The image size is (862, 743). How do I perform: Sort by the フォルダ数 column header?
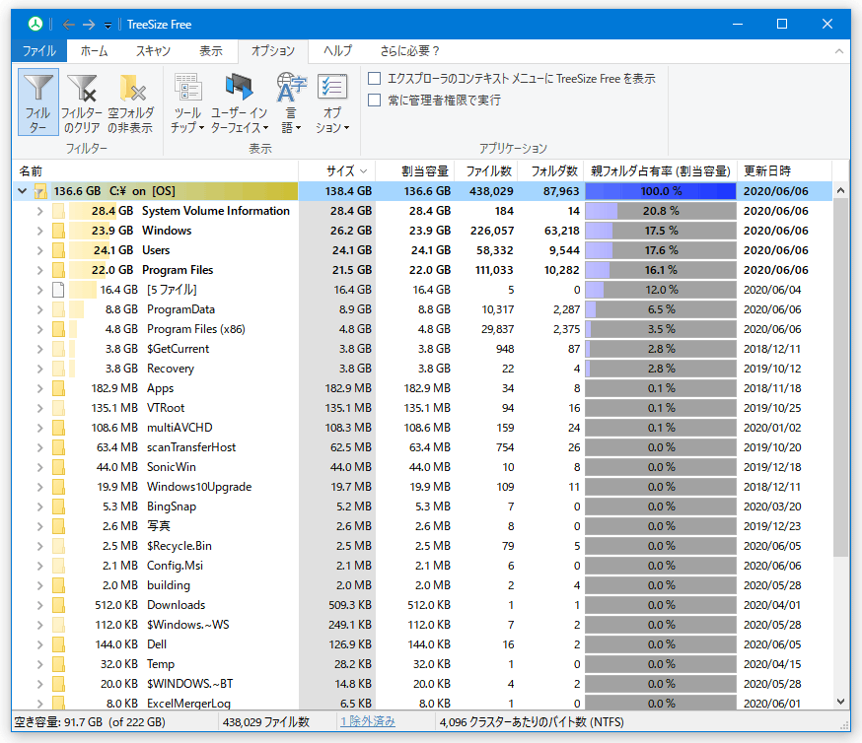(x=551, y=171)
